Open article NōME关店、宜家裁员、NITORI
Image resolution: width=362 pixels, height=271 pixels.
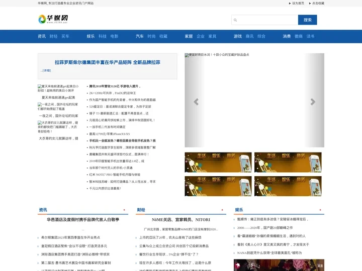(x=181, y=220)
